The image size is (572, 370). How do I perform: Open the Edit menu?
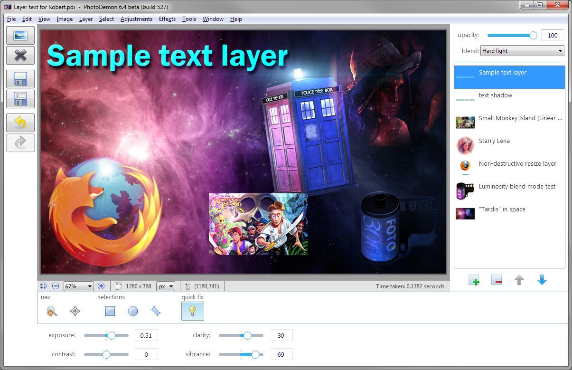pos(27,19)
